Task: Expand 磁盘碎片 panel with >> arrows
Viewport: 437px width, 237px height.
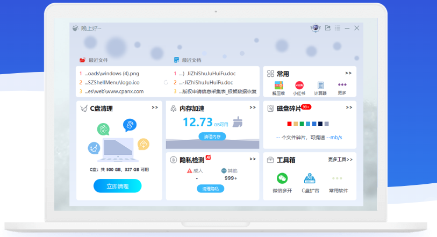Action: [x=349, y=107]
